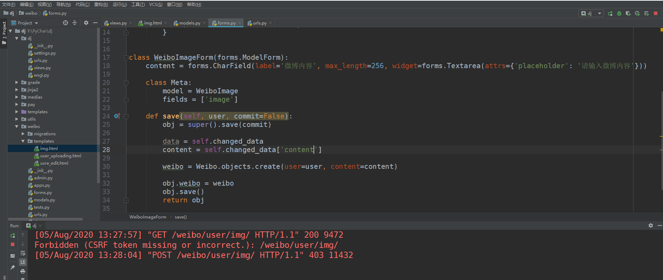Expand the grade folder
Screen dimensions: 663x280
tap(16, 82)
